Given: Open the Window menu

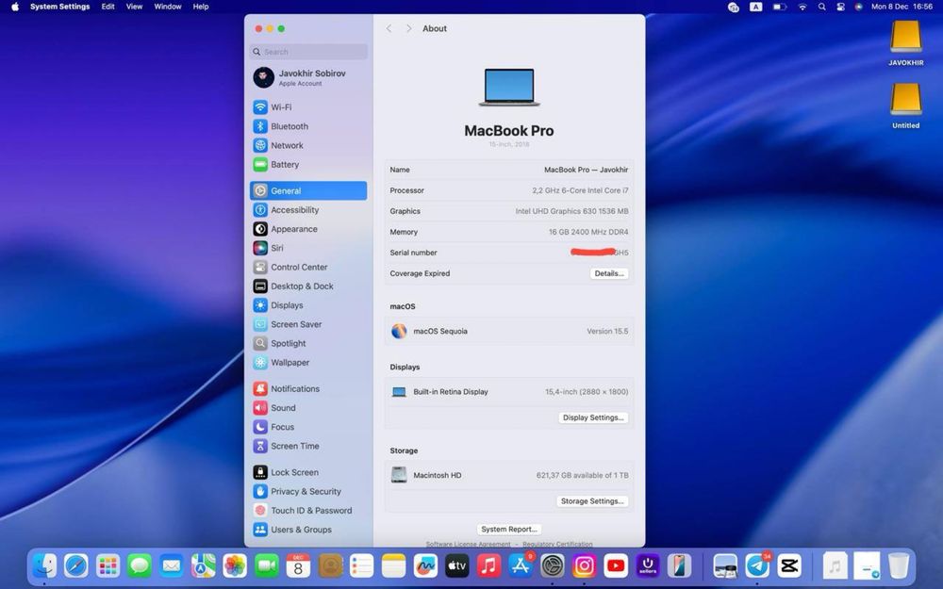Looking at the screenshot, I should tap(168, 7).
